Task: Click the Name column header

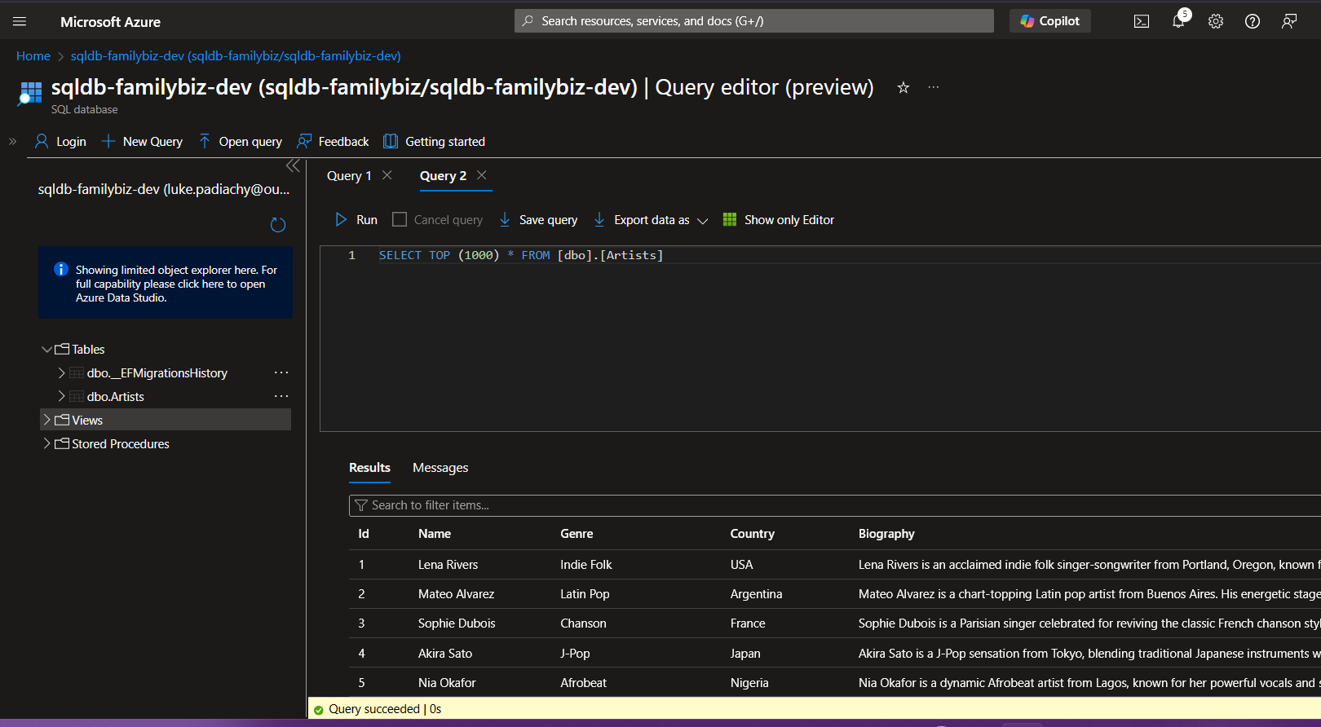Action: pyautogui.click(x=435, y=534)
